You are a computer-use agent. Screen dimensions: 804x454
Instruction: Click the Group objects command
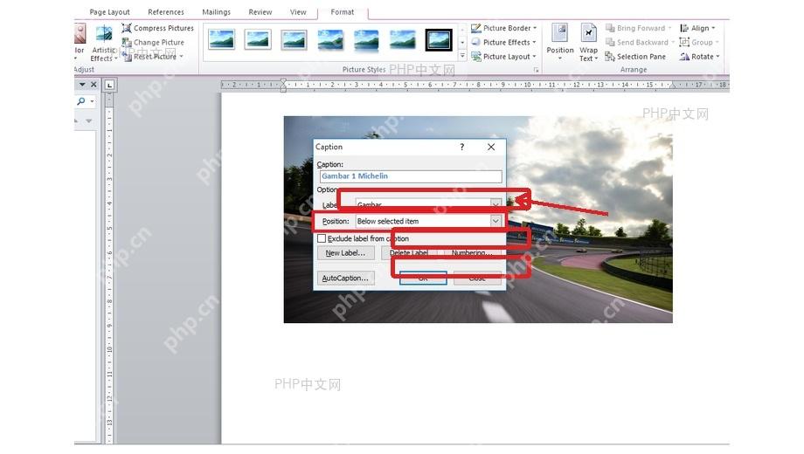[x=699, y=43]
